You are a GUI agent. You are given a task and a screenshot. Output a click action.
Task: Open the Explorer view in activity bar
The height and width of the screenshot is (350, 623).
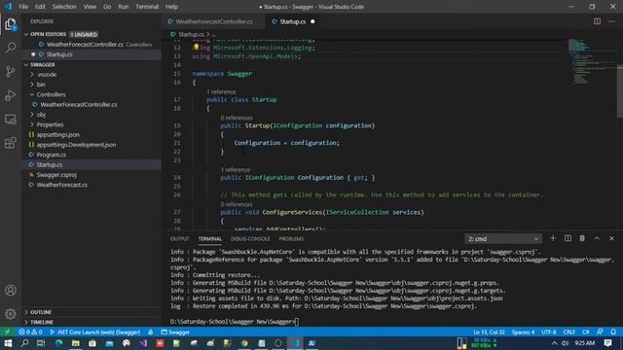coord(11,24)
